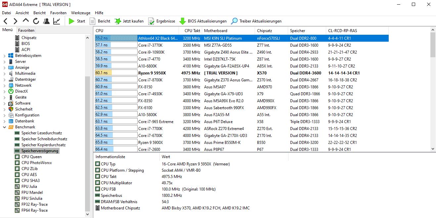Image resolution: width=436 pixels, height=218 pixels.
Task: Collapse the Benchmark tree node
Action: [x=4, y=127]
